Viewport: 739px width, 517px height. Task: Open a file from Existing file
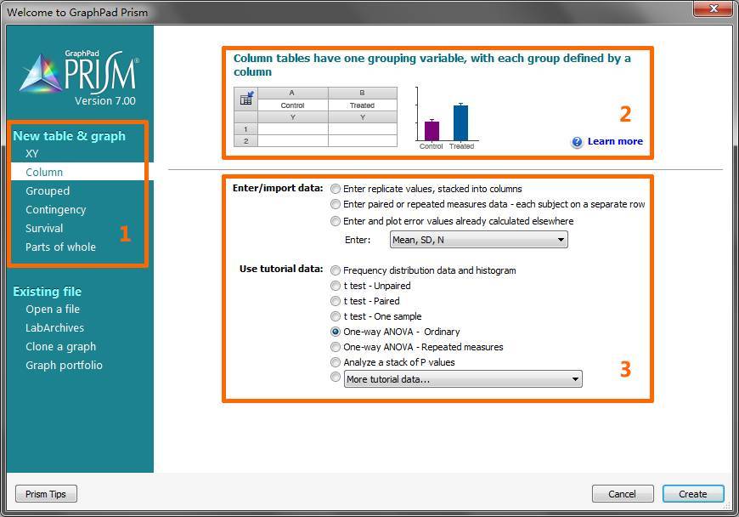coord(53,310)
